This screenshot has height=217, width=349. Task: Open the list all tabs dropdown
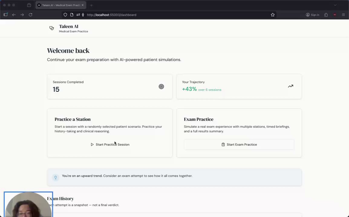point(335,5)
